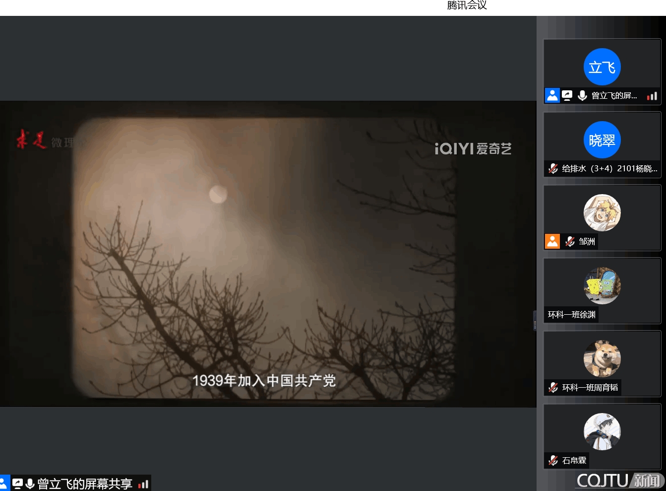Check signal bars in bottom-left sharing label
This screenshot has height=491, width=666.
pos(143,484)
